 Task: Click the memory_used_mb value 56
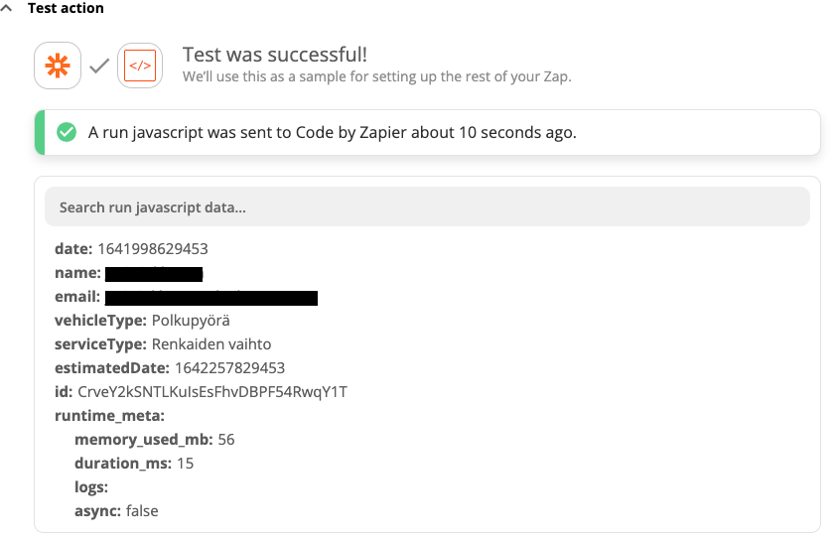point(226,440)
